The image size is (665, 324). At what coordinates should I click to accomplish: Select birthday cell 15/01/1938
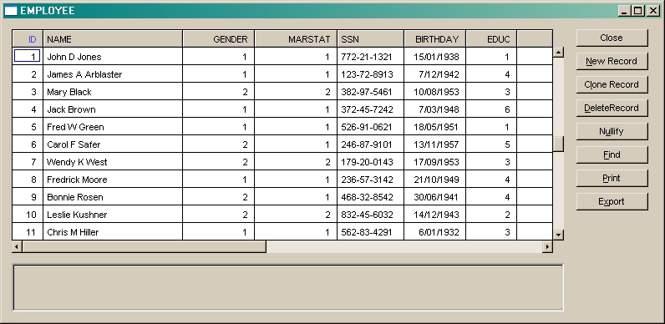point(434,57)
